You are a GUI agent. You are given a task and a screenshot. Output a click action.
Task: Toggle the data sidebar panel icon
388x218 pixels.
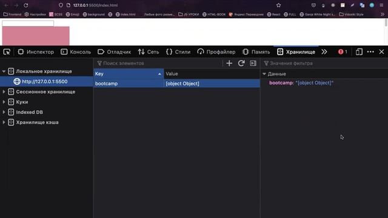tap(253, 63)
